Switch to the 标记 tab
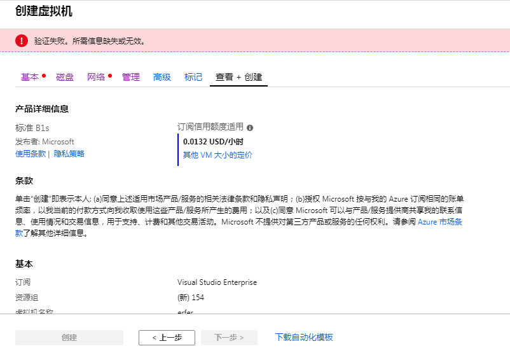This screenshot has height=353, width=510. (193, 77)
